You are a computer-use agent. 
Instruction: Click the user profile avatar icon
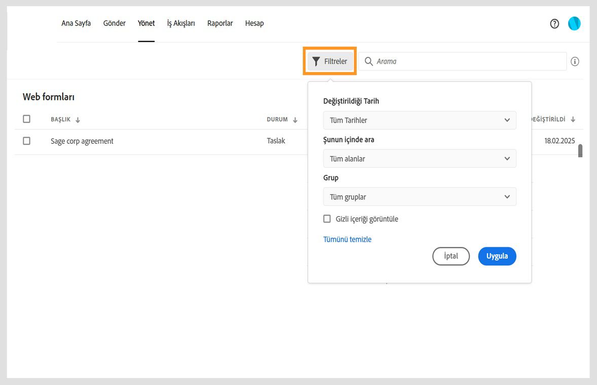tap(574, 23)
